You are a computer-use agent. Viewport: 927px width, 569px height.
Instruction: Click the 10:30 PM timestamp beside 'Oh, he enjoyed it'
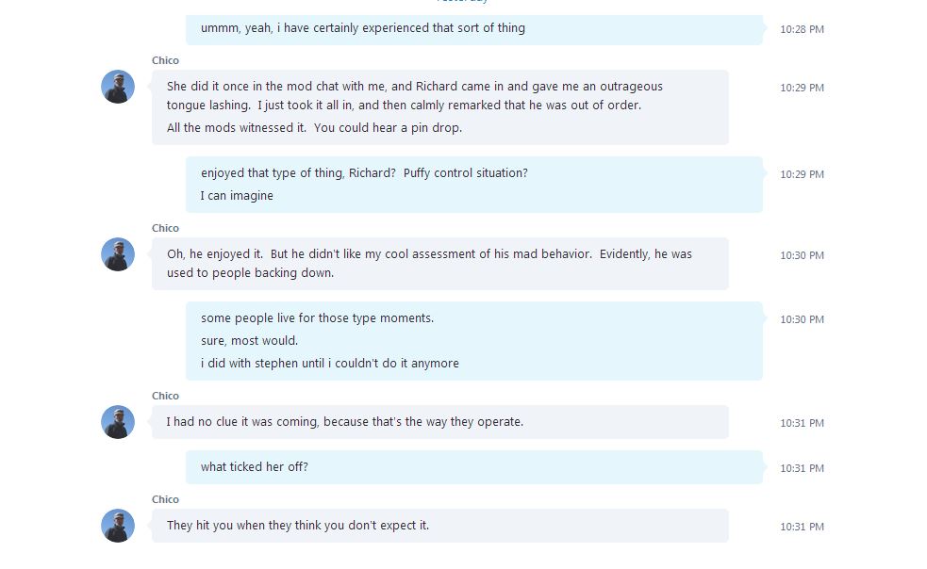[802, 255]
